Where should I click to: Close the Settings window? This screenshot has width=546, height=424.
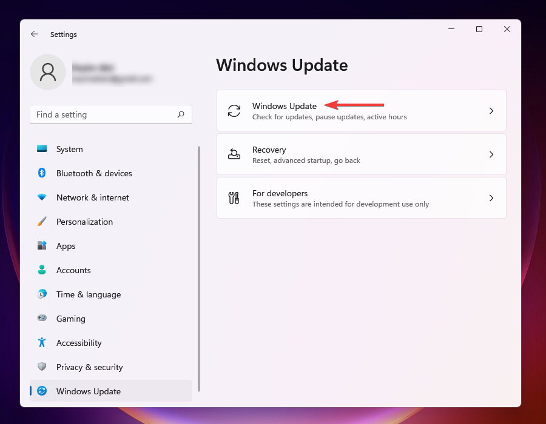pyautogui.click(x=507, y=29)
